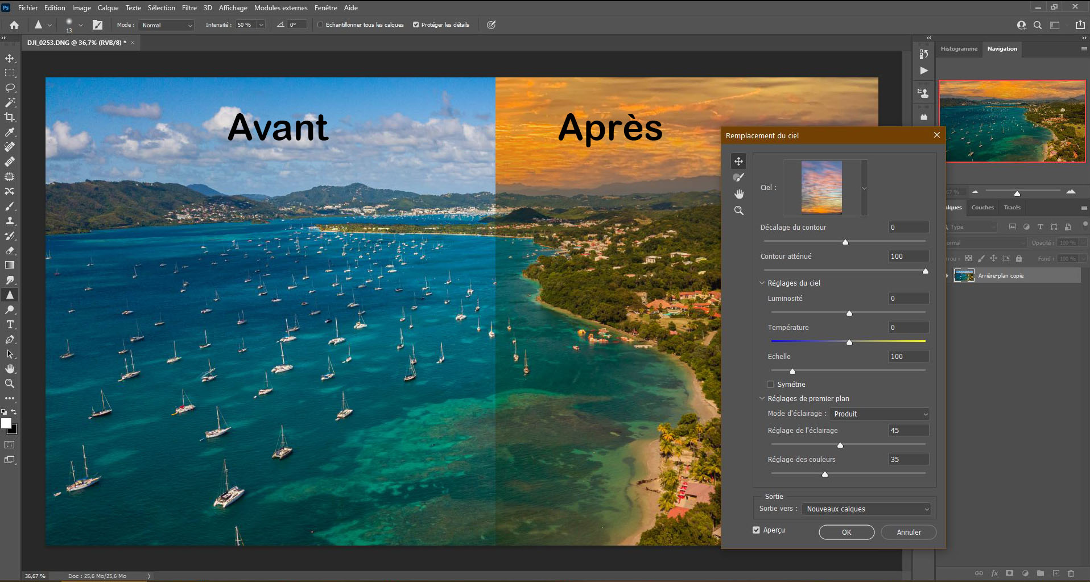This screenshot has width=1090, height=582.
Task: Disable the Aperçu preview checkbox
Action: click(x=756, y=530)
